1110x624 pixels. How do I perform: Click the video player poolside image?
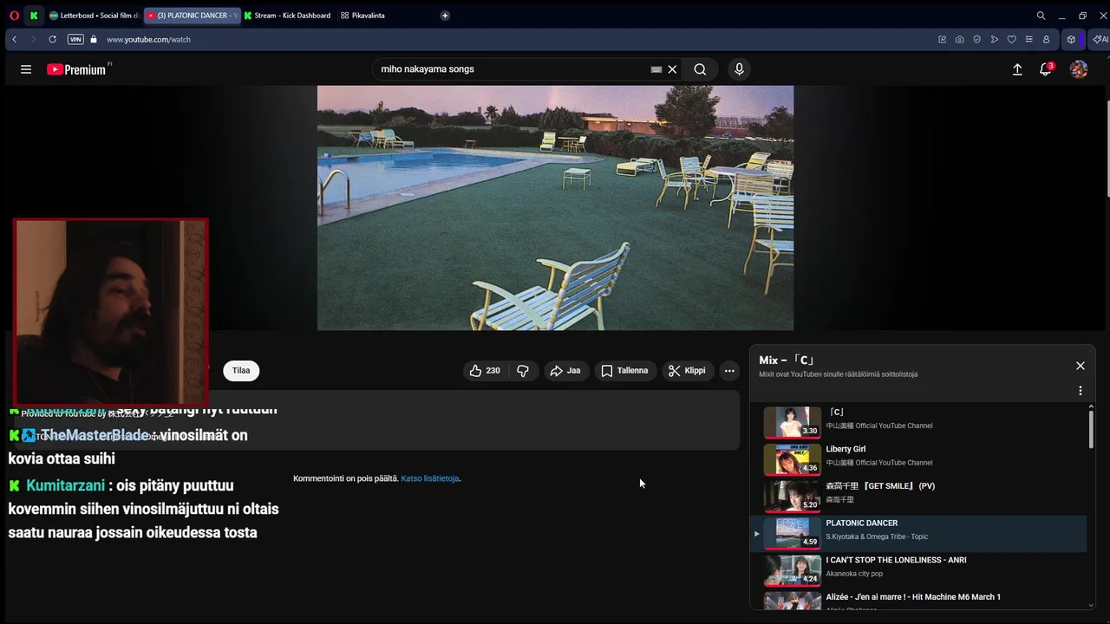[555, 207]
